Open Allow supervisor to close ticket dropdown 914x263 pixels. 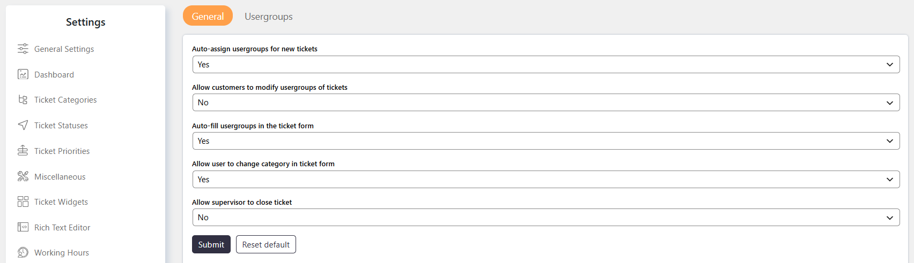546,218
